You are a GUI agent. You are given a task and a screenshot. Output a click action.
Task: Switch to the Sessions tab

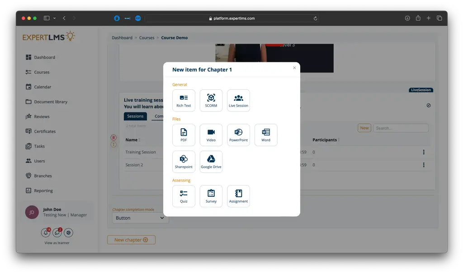tap(135, 116)
